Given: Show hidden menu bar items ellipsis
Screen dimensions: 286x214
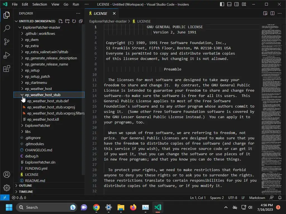Looking at the screenshot, I should point(87,4).
